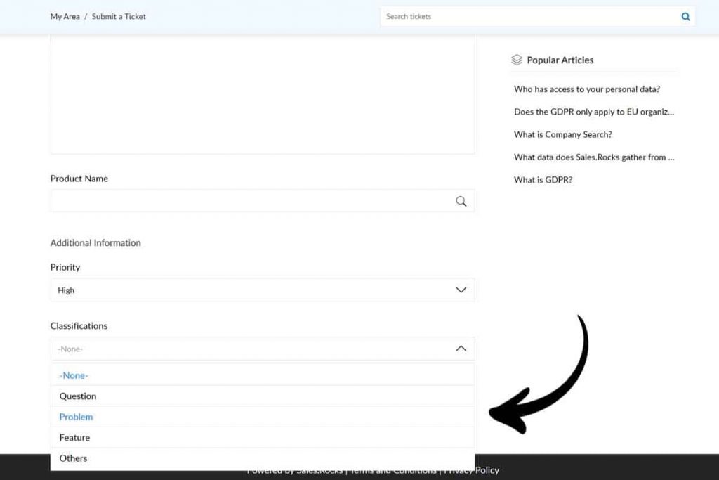
Task: Open 'What data does Sales.Rocks gather' article
Action: point(593,157)
